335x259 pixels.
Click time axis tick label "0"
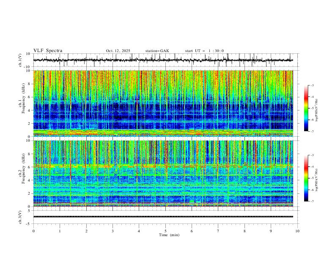tap(33, 231)
